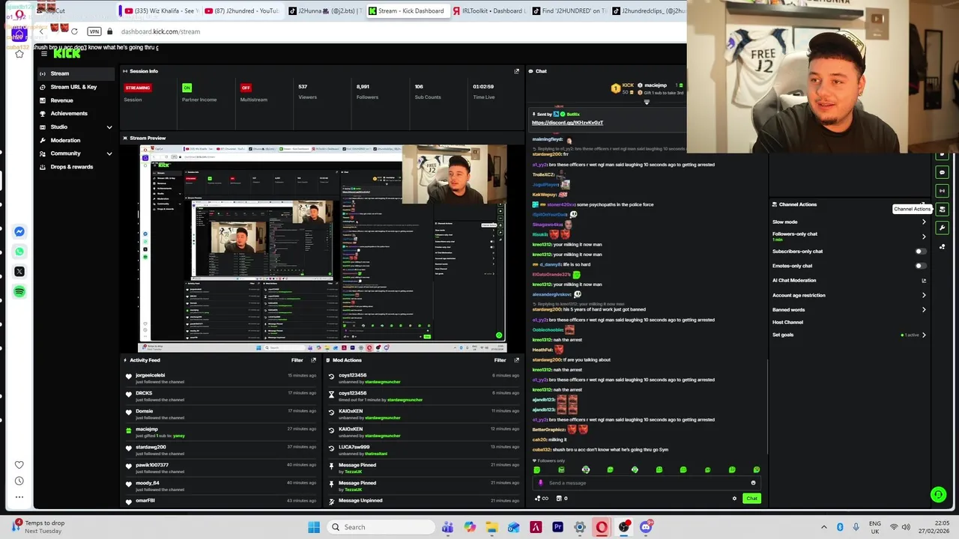
Task: Open Spotify in Opera sidebar
Action: pyautogui.click(x=19, y=292)
